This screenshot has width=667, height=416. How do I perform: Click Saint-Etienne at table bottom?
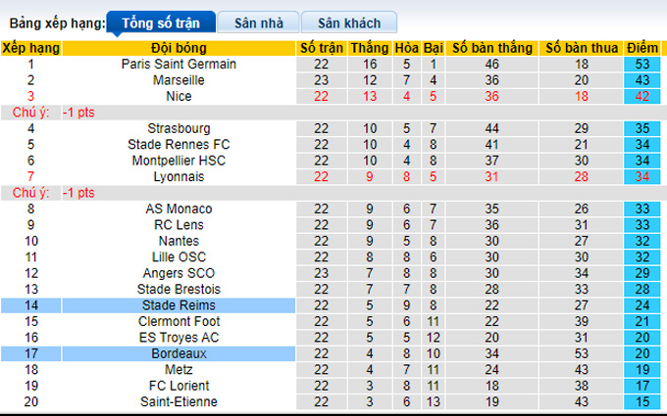(x=179, y=401)
